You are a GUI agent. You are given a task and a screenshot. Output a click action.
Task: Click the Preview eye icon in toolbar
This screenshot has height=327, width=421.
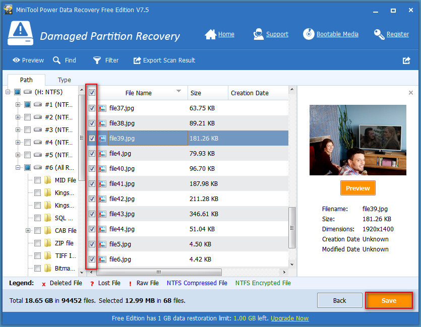(x=16, y=60)
